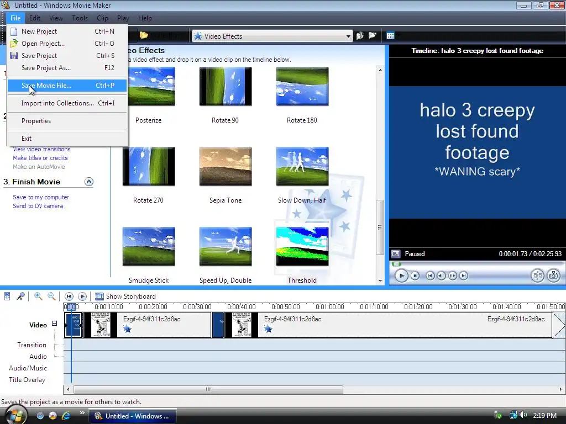Choose Save Project from File menu

[x=67, y=56]
